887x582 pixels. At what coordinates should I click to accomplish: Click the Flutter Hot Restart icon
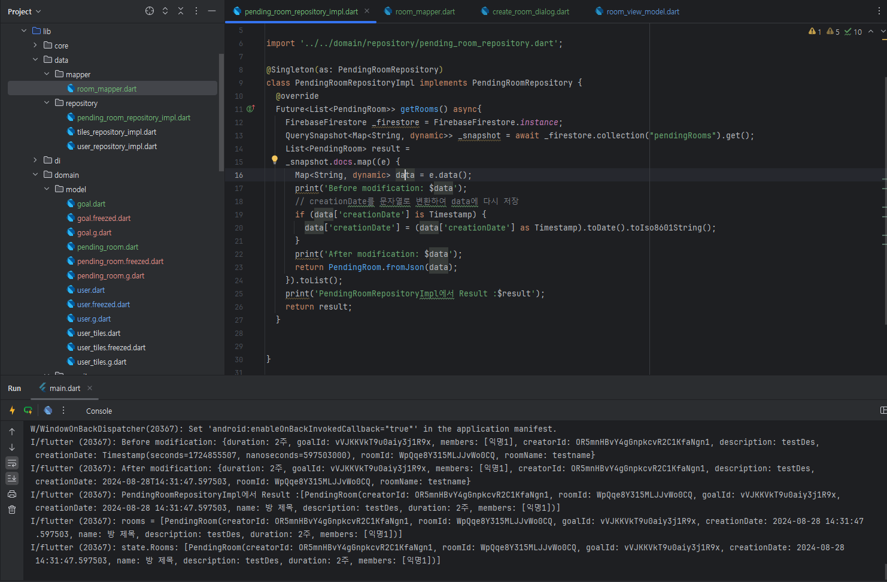tap(28, 410)
